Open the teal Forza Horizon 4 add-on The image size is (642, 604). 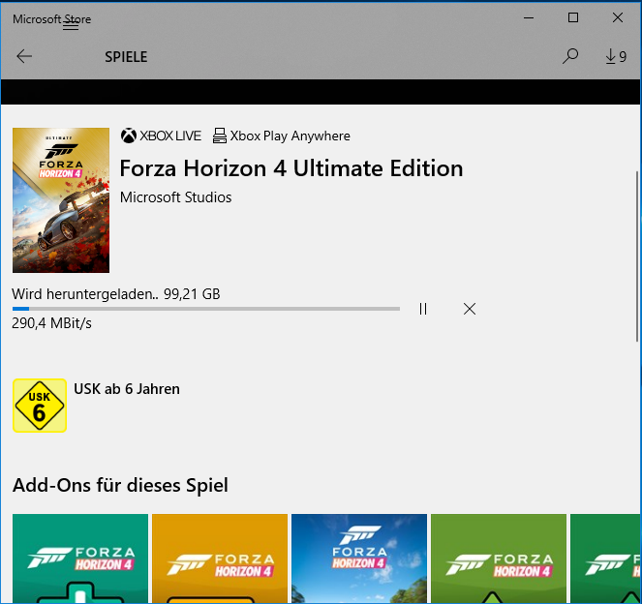coord(80,559)
